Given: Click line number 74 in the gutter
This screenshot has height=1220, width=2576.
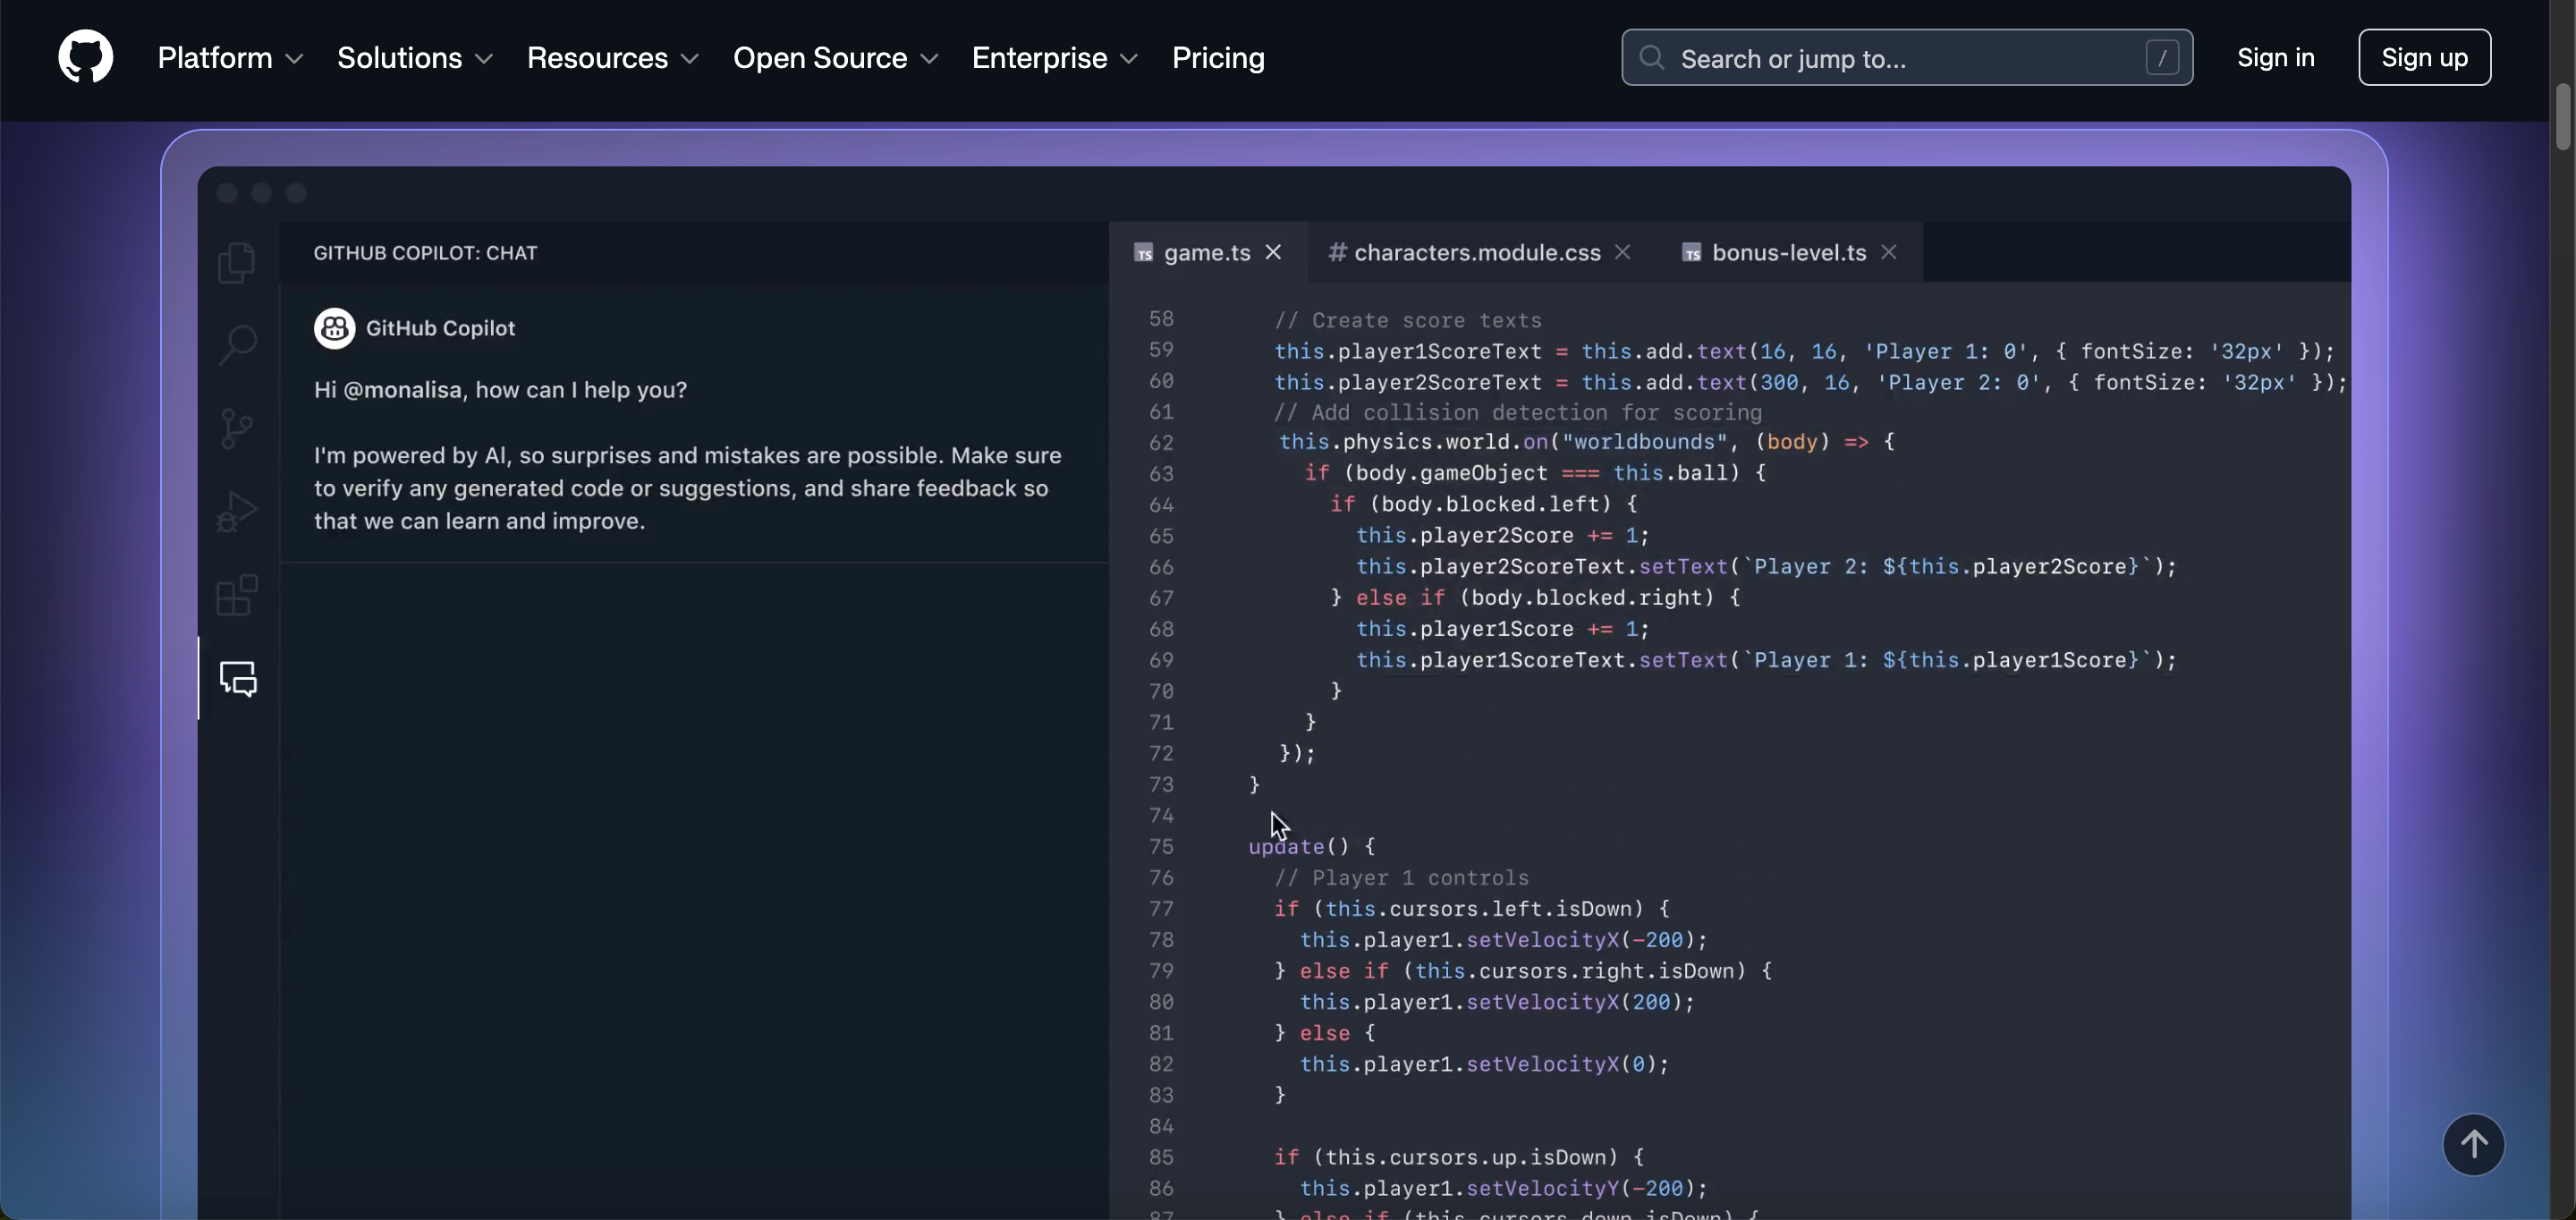Looking at the screenshot, I should (x=1161, y=816).
